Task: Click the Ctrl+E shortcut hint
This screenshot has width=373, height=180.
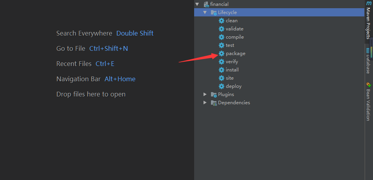Action: (x=105, y=64)
